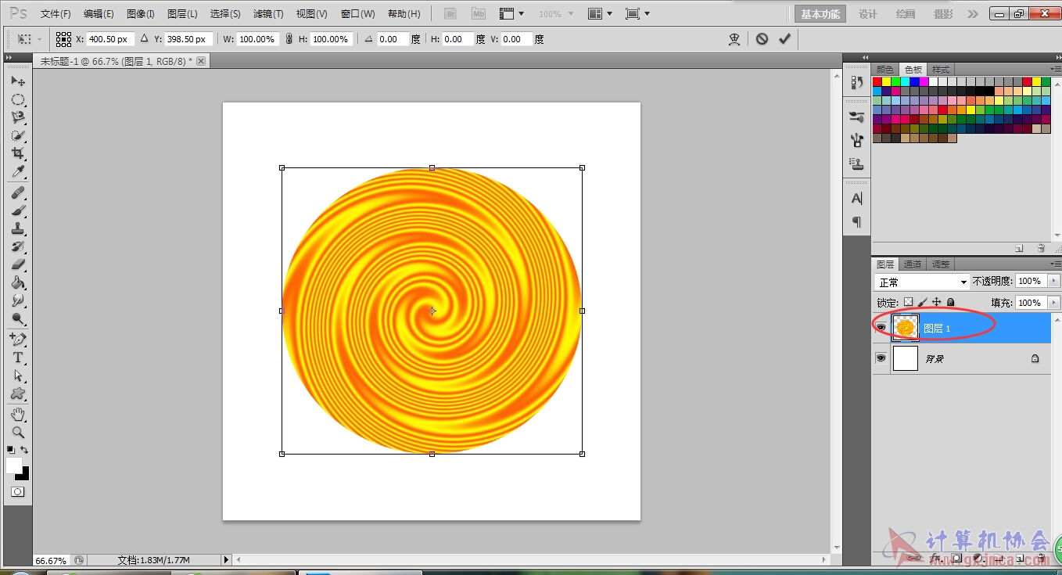Open the 文件(F) menu
1062x575 pixels.
pyautogui.click(x=56, y=14)
